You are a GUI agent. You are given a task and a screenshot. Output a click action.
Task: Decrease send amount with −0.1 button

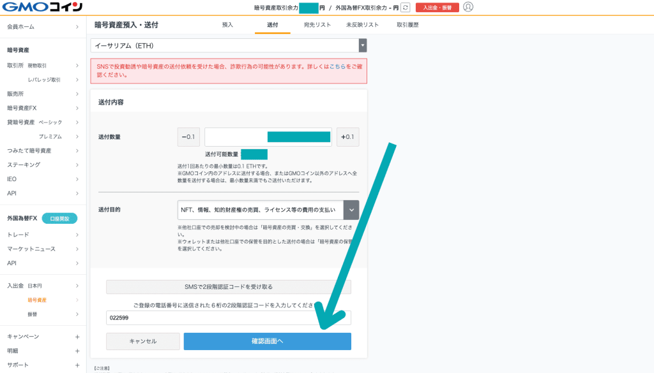click(189, 137)
